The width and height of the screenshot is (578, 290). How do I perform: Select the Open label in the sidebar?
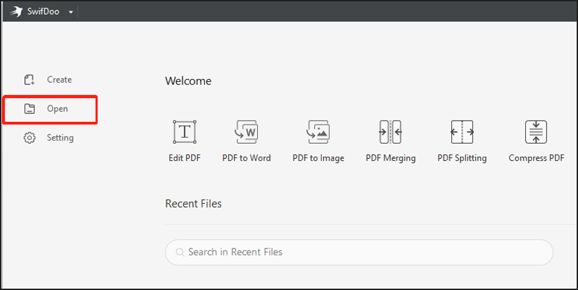pos(57,109)
